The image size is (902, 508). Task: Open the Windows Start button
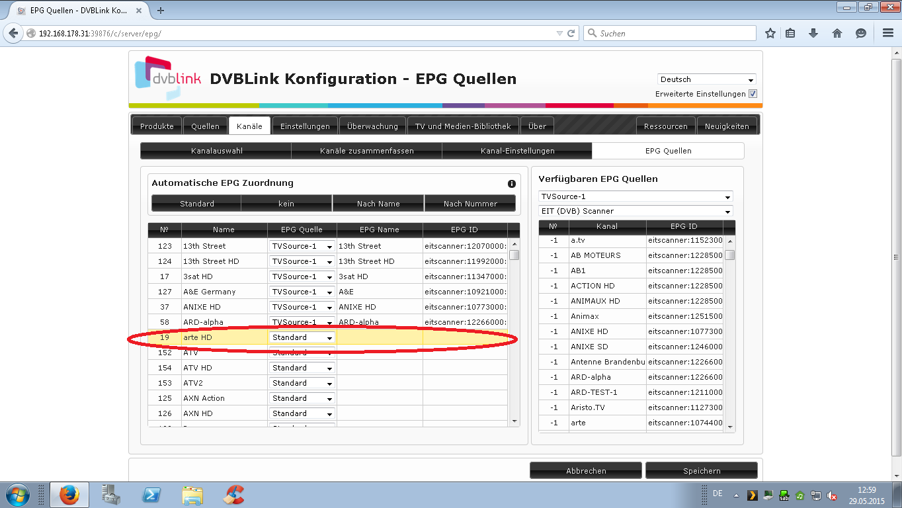point(17,495)
